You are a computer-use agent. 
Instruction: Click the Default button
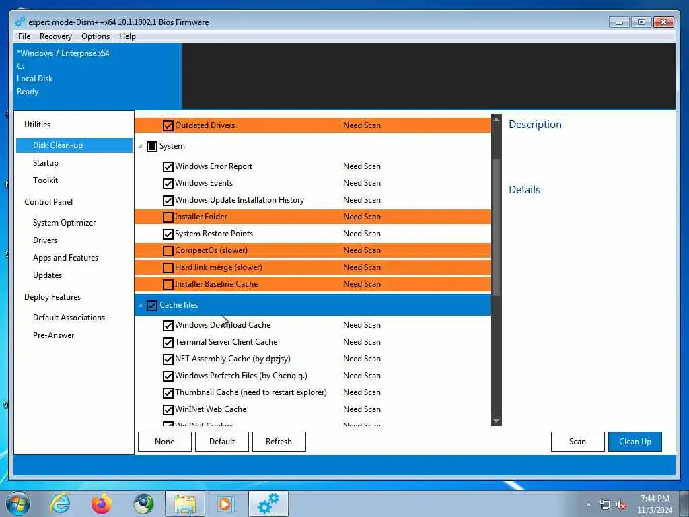(222, 442)
